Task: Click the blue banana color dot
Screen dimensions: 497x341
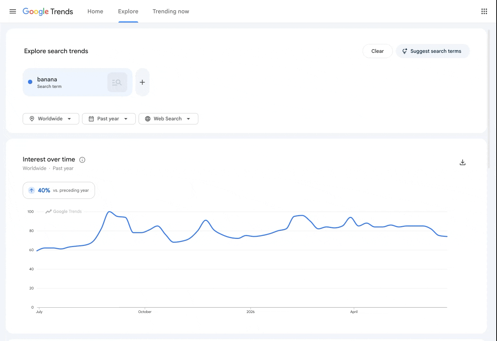Action: (30, 82)
